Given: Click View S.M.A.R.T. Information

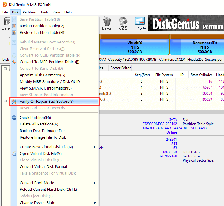Looking at the screenshot, I should pyautogui.click(x=45, y=88).
